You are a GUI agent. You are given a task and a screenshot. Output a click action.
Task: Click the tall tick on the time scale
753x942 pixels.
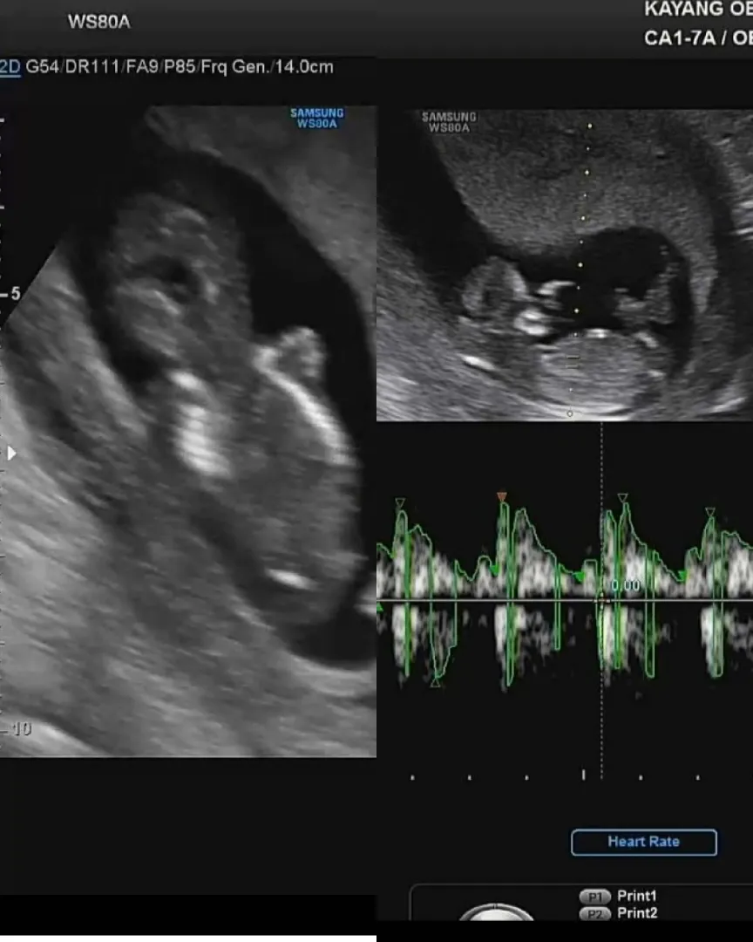coord(584,775)
